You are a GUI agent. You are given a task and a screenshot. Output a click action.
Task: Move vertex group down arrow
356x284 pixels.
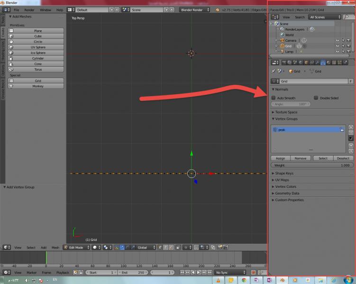[351, 151]
